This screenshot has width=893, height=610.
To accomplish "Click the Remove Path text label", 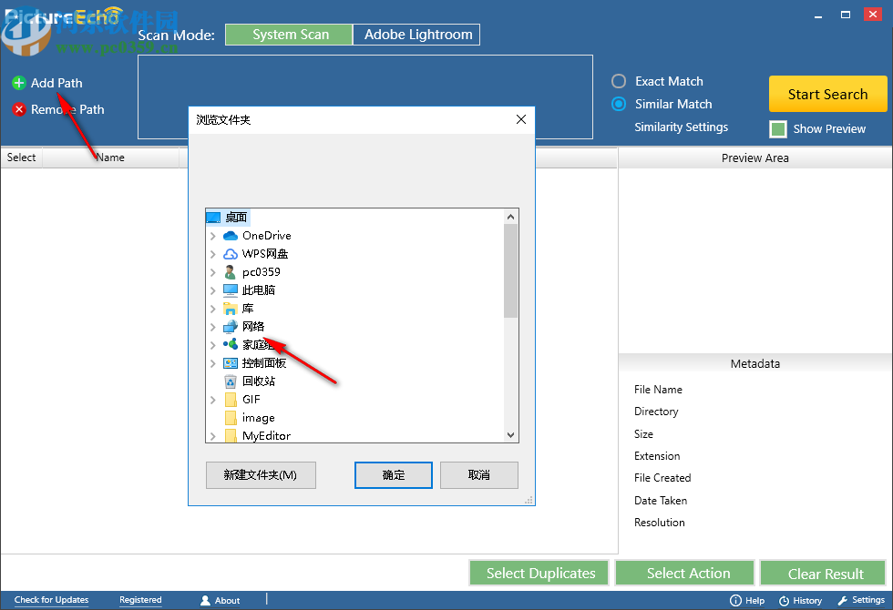I will (67, 109).
